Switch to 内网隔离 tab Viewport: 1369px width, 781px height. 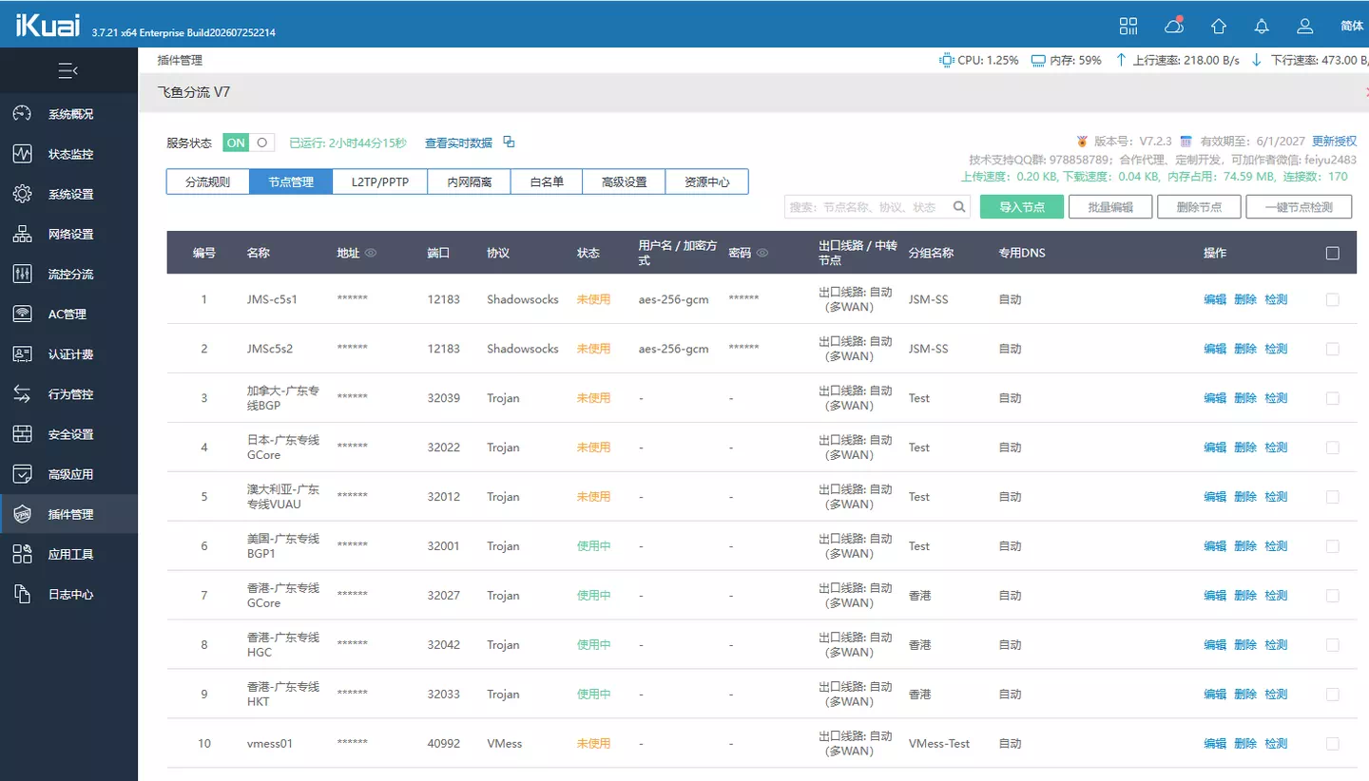pyautogui.click(x=470, y=181)
